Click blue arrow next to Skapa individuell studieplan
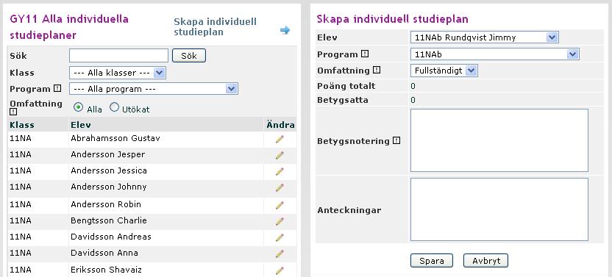 pyautogui.click(x=285, y=30)
